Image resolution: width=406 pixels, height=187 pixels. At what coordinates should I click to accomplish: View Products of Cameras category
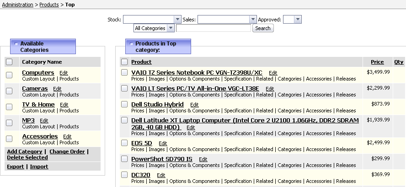click(69, 95)
